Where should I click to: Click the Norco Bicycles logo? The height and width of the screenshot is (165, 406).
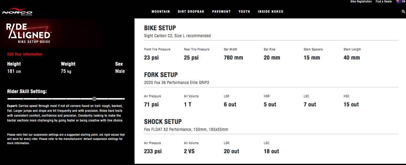pyautogui.click(x=17, y=12)
